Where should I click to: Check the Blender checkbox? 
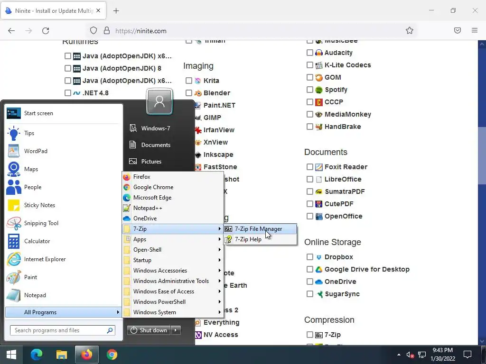(x=189, y=93)
